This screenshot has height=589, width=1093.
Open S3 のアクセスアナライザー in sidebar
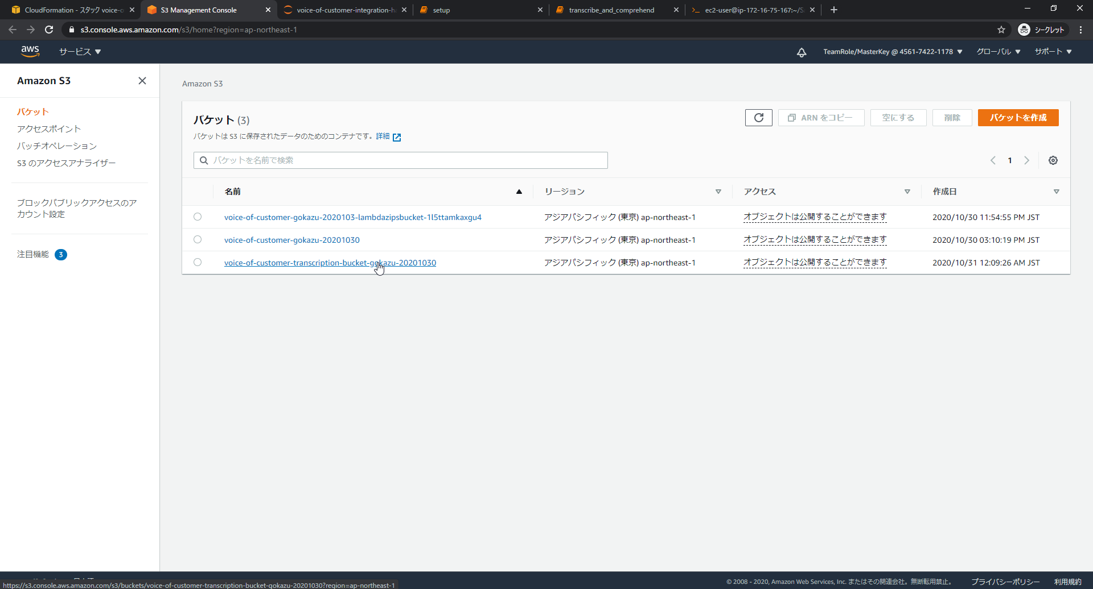coord(66,163)
